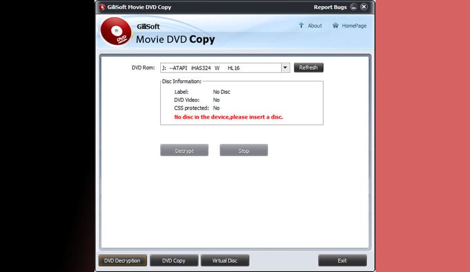
Task: Minimize the GiliSoft window
Action: (x=354, y=7)
